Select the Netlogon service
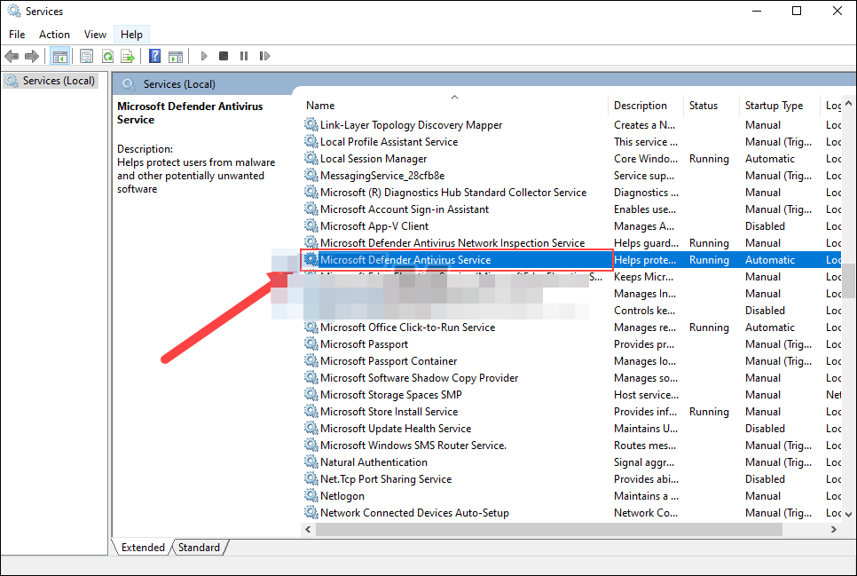The width and height of the screenshot is (857, 576). click(342, 495)
